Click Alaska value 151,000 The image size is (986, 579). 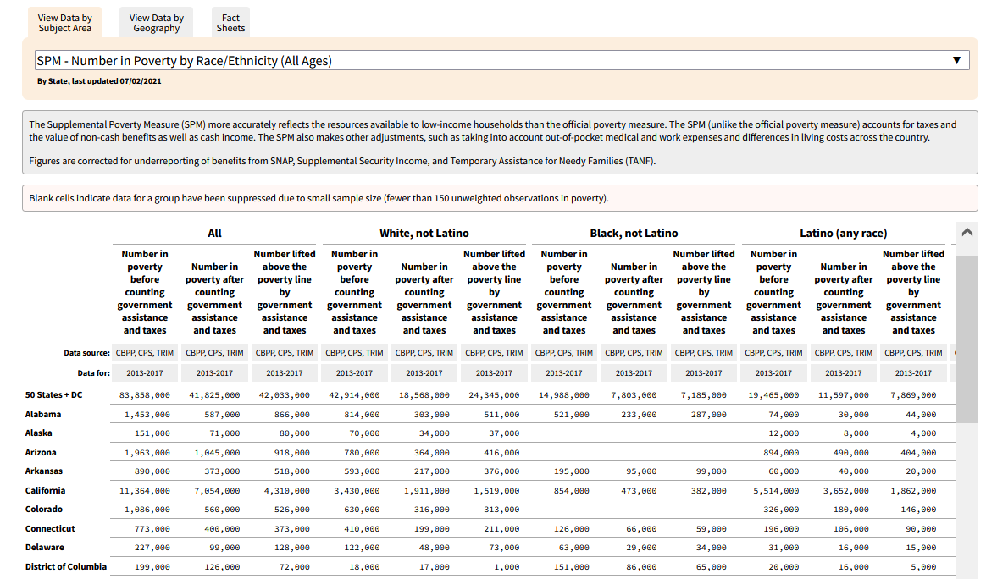click(x=152, y=433)
